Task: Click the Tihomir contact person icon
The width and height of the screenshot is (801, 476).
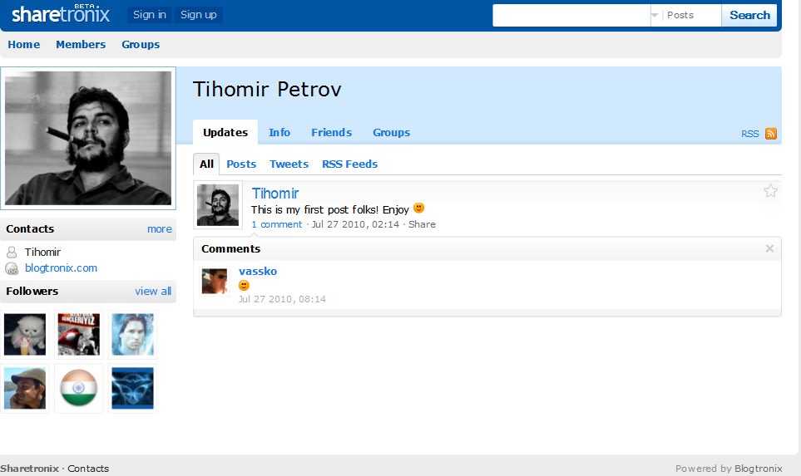Action: (x=12, y=252)
